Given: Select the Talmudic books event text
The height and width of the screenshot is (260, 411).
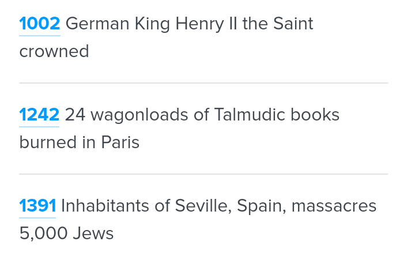Looking at the screenshot, I should pyautogui.click(x=202, y=115).
